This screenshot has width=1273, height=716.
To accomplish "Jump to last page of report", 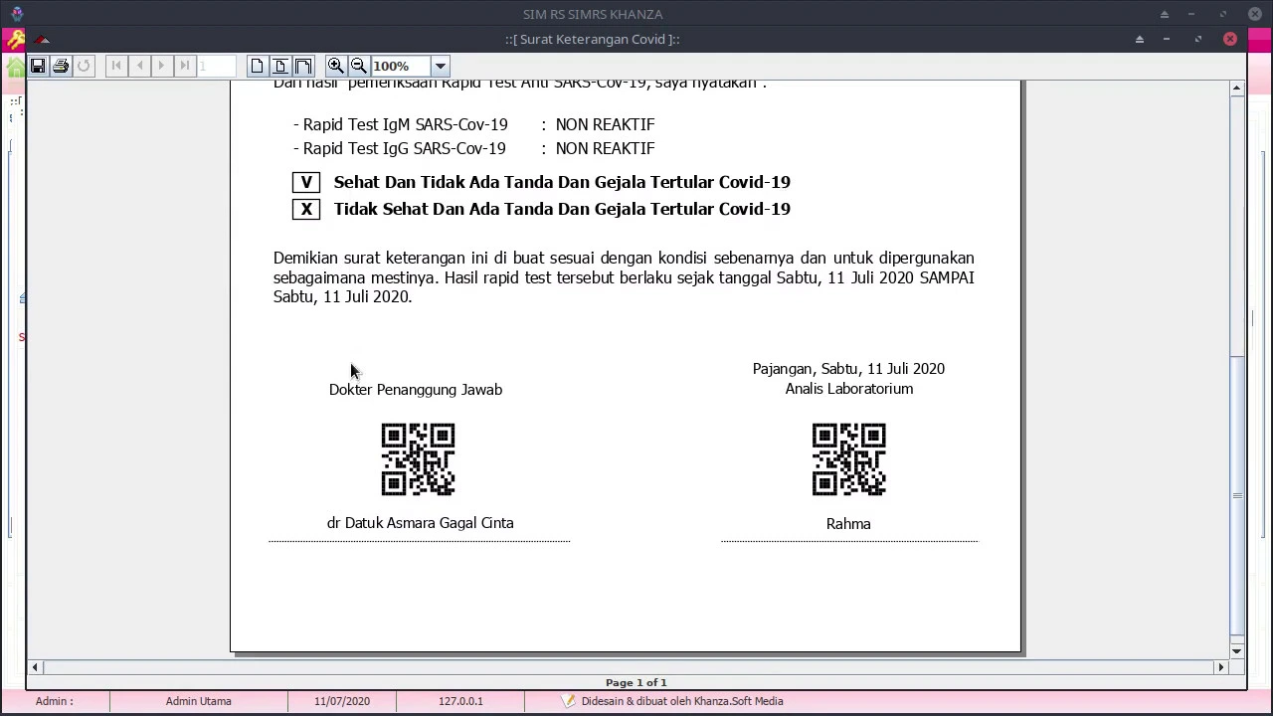I will click(x=185, y=66).
